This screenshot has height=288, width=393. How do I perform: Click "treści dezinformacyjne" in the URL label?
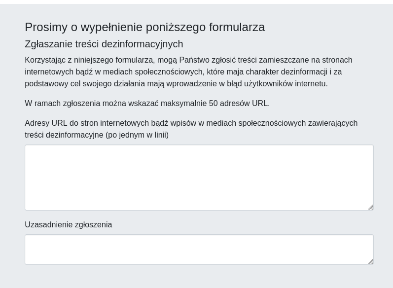64,135
